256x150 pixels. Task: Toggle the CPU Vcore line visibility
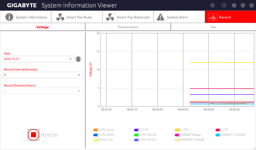click(96, 130)
